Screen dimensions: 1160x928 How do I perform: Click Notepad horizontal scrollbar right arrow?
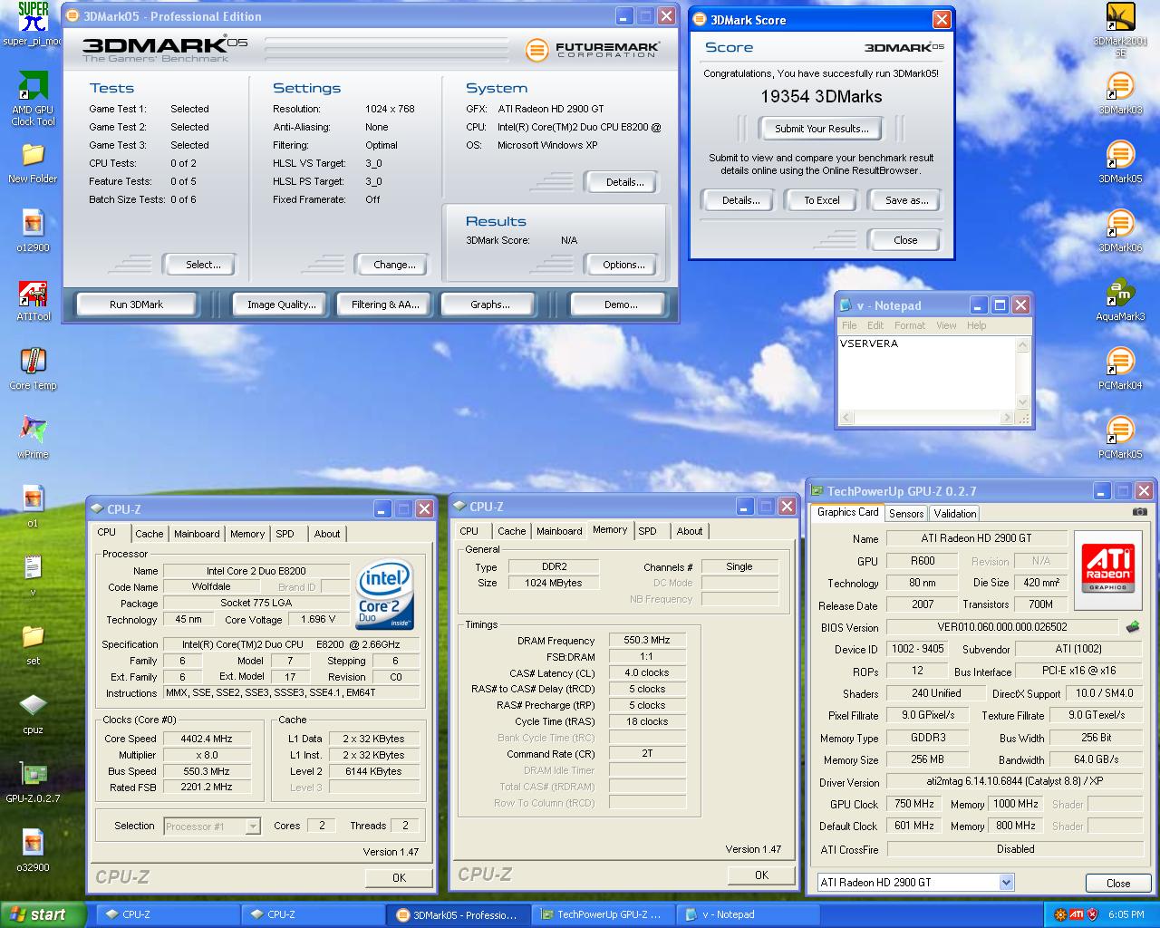1006,418
